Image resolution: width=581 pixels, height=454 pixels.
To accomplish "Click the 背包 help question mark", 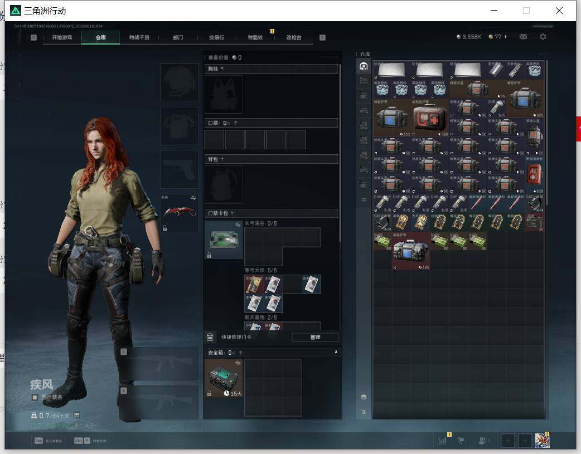I will pyautogui.click(x=222, y=159).
